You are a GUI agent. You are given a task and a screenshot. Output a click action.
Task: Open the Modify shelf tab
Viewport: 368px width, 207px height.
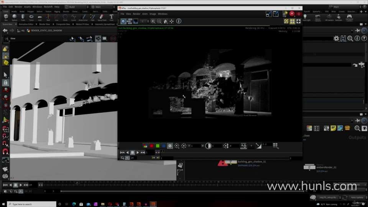click(14, 11)
